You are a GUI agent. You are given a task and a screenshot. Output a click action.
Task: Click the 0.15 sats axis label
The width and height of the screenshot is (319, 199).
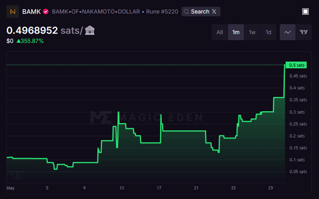click(298, 148)
